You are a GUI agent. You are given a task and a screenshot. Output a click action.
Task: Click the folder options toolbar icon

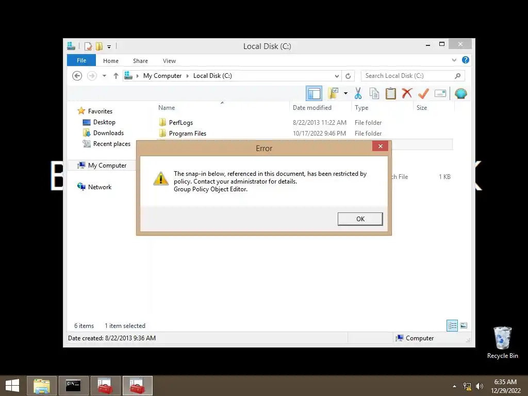[333, 93]
